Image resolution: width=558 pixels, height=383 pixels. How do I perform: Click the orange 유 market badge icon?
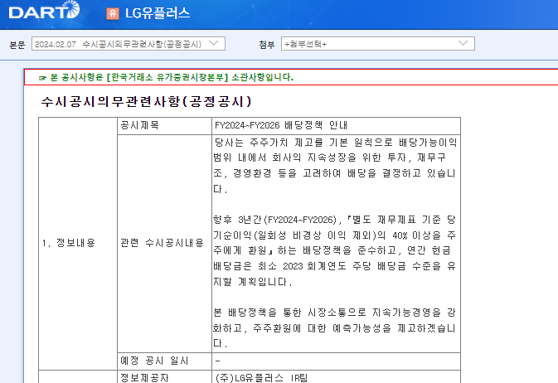(x=113, y=13)
